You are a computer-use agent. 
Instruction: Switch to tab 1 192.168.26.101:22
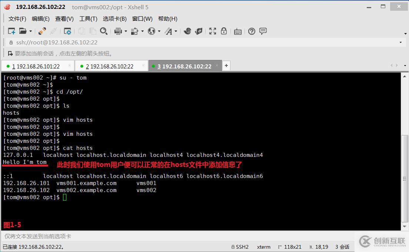click(x=38, y=66)
